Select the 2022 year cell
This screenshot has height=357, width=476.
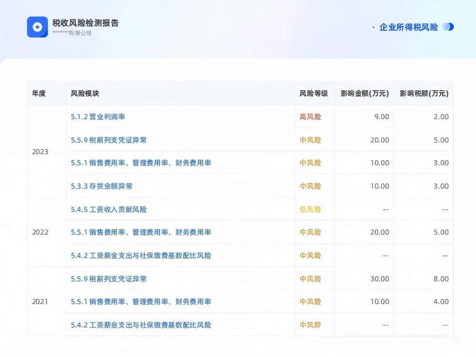[x=40, y=232]
